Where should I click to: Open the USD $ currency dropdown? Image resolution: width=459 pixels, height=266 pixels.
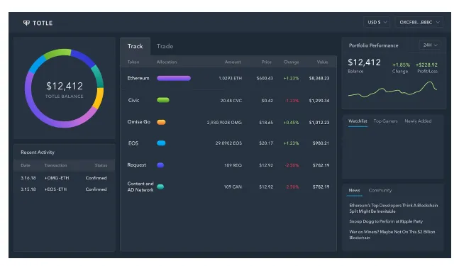point(377,22)
